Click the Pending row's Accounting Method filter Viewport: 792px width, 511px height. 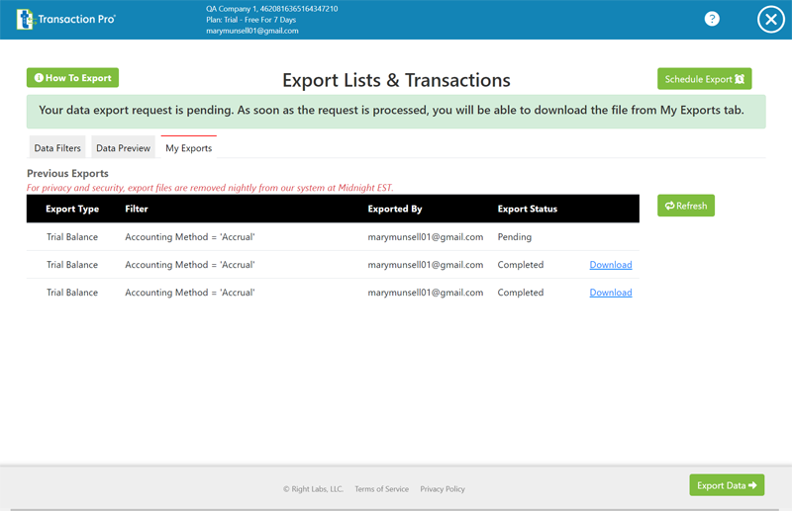(190, 237)
